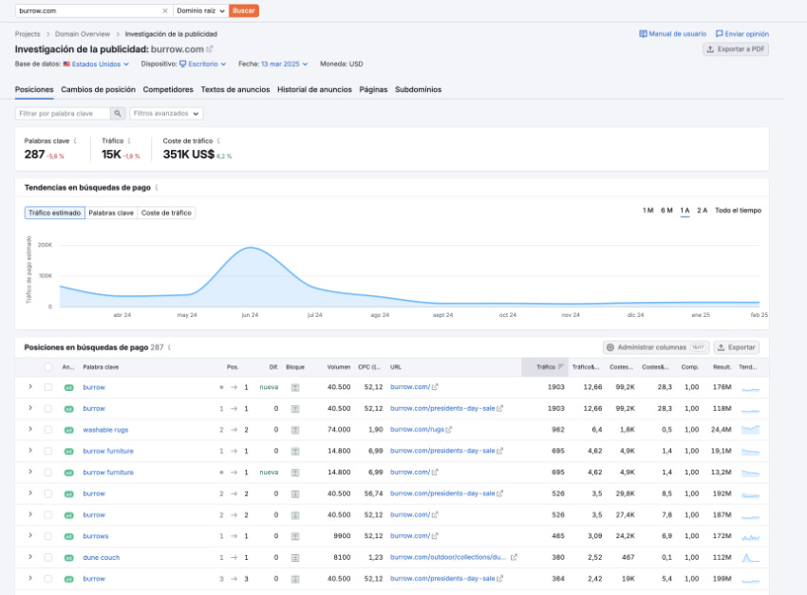807x595 pixels.
Task: Go to the Subdominios tab
Action: pyautogui.click(x=419, y=89)
